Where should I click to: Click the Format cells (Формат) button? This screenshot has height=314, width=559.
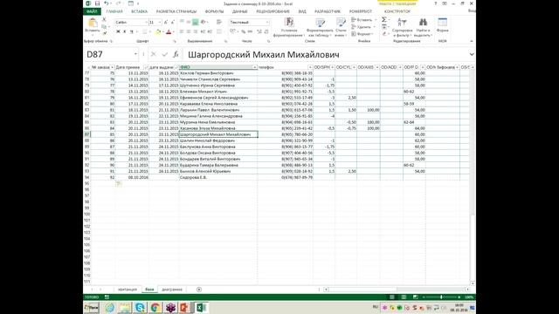(x=362, y=34)
